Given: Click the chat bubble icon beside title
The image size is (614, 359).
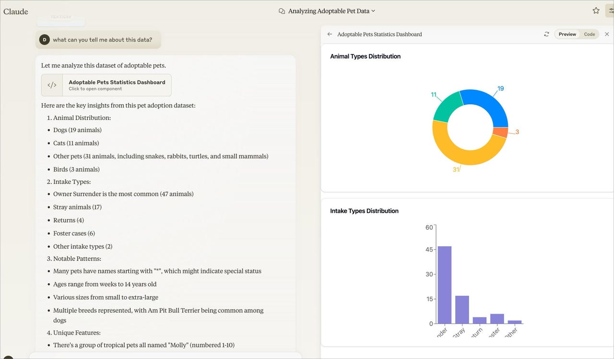Looking at the screenshot, I should pyautogui.click(x=282, y=11).
